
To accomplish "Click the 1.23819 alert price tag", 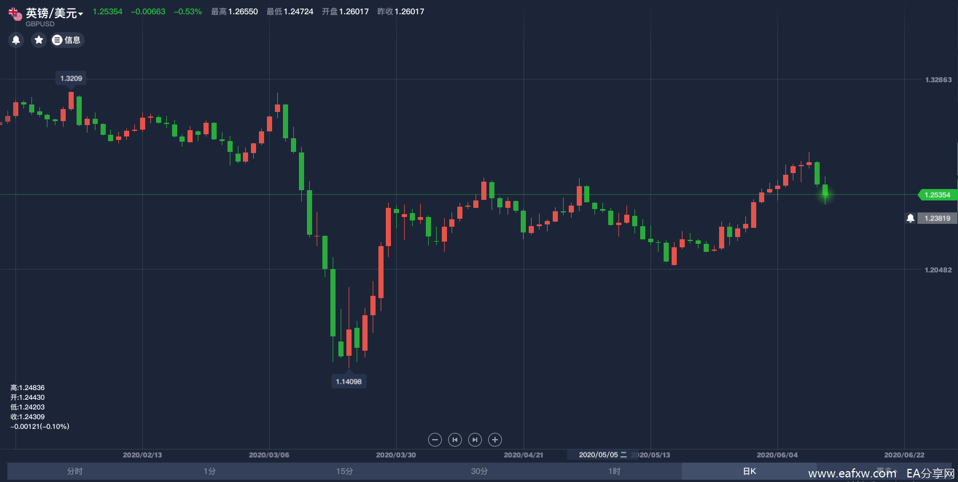I will (937, 218).
